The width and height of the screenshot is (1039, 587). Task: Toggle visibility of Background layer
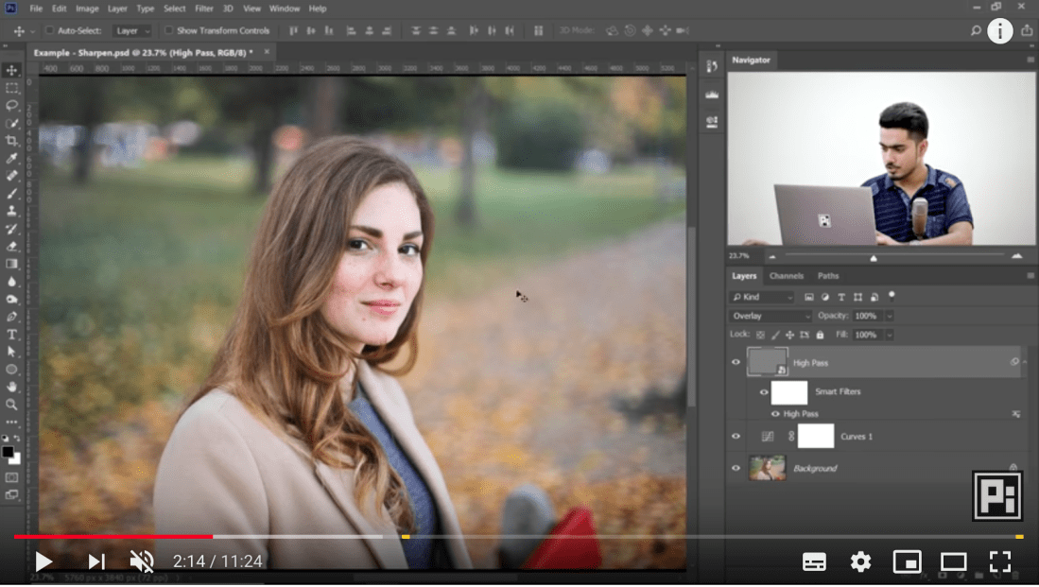[736, 468]
